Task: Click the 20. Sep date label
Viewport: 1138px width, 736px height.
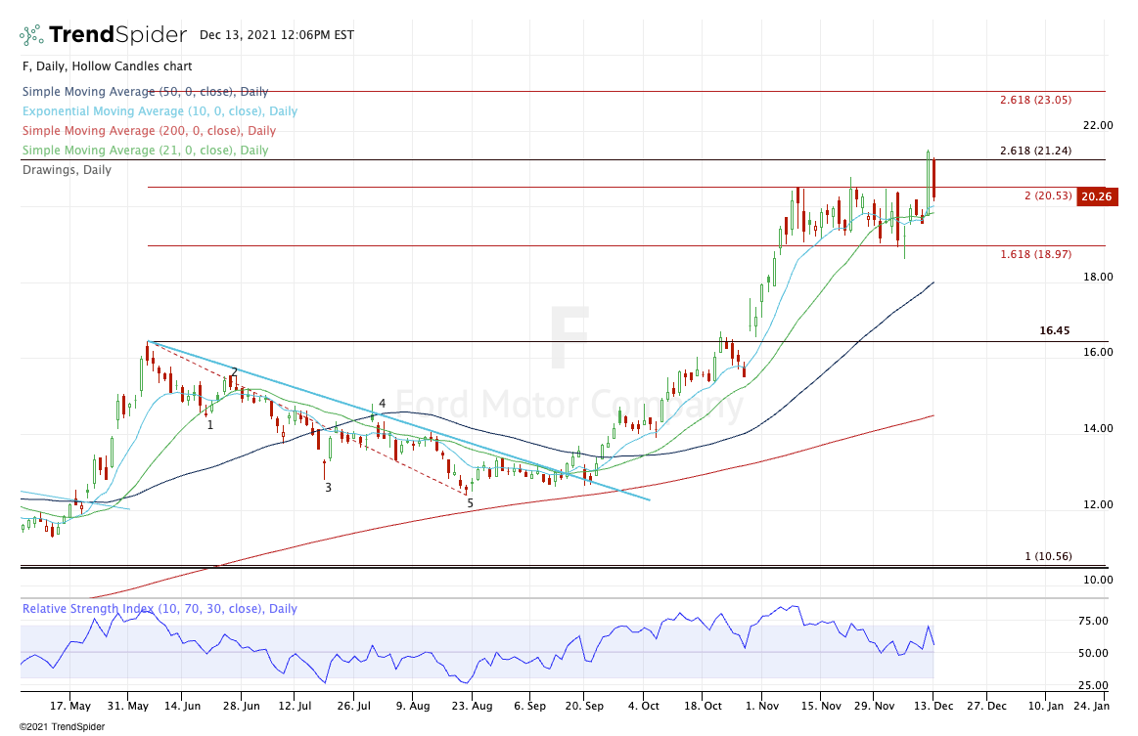Action: (x=584, y=707)
